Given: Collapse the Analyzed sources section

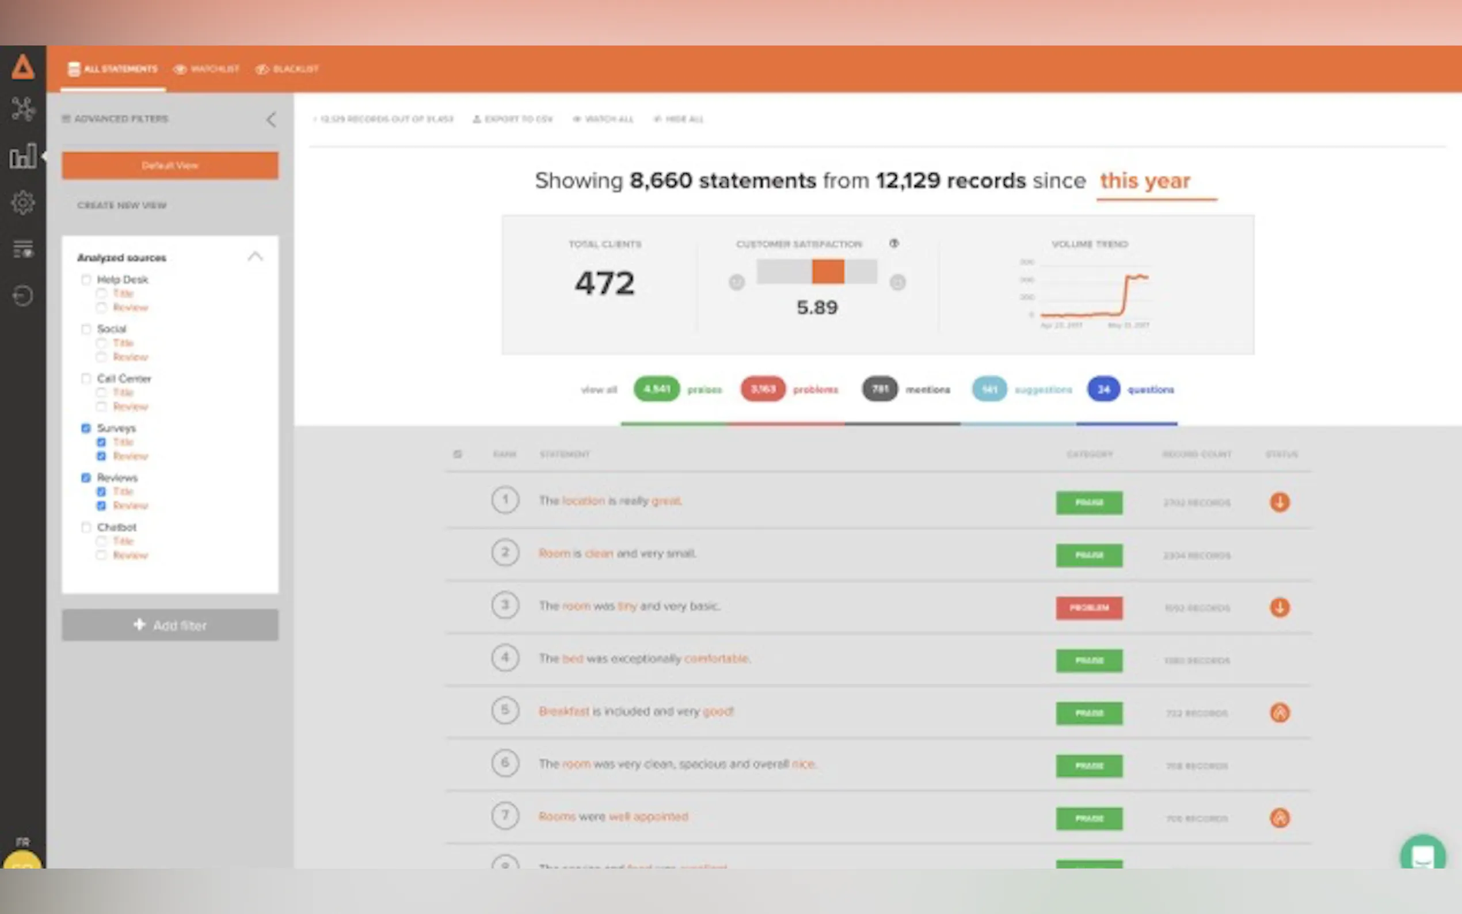Looking at the screenshot, I should click(x=255, y=257).
